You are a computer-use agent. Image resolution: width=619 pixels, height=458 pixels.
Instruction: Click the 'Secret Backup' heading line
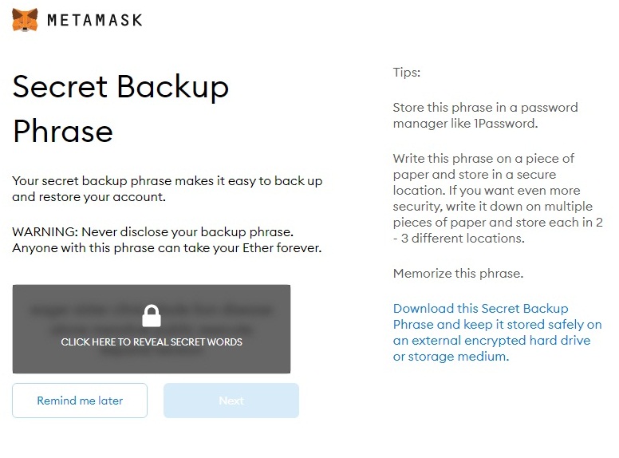[x=120, y=86]
